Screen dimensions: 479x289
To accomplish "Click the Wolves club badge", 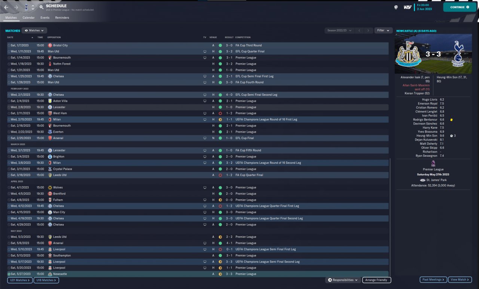I will 50,187.
